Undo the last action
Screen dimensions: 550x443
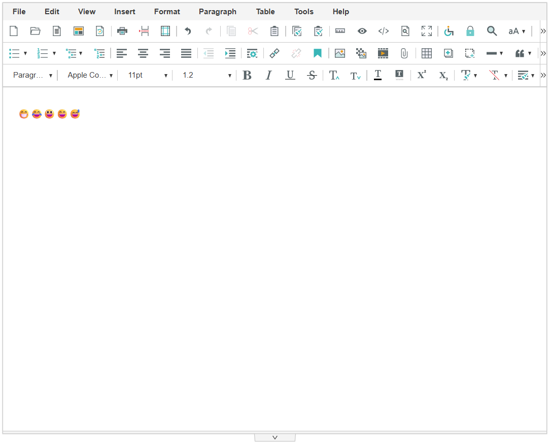(188, 31)
